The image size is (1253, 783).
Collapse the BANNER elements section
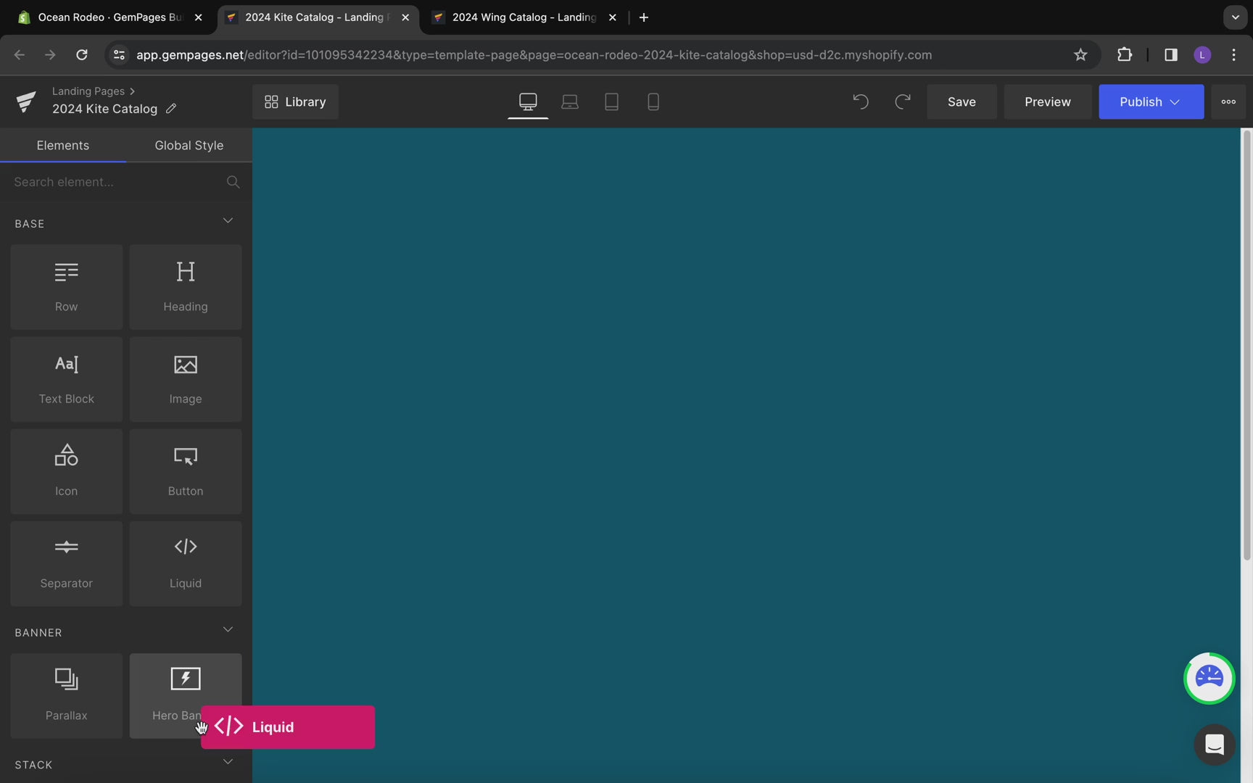[x=228, y=630]
